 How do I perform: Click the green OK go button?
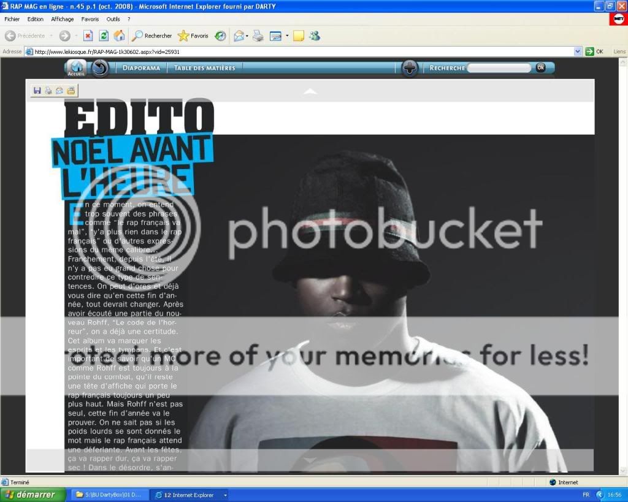coord(594,51)
